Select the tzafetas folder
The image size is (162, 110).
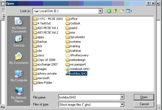(73, 51)
